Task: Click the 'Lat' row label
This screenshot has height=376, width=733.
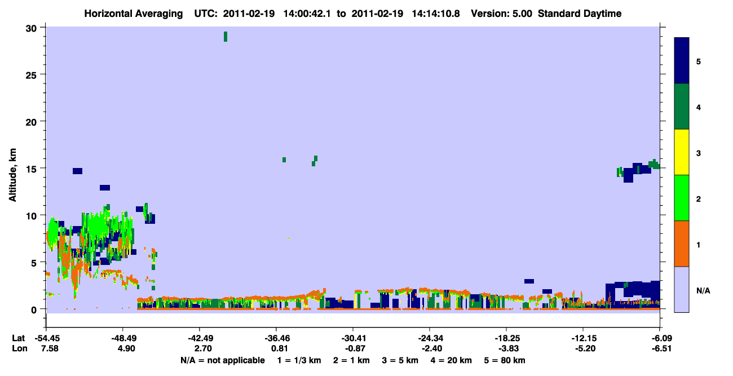Action: (19, 338)
